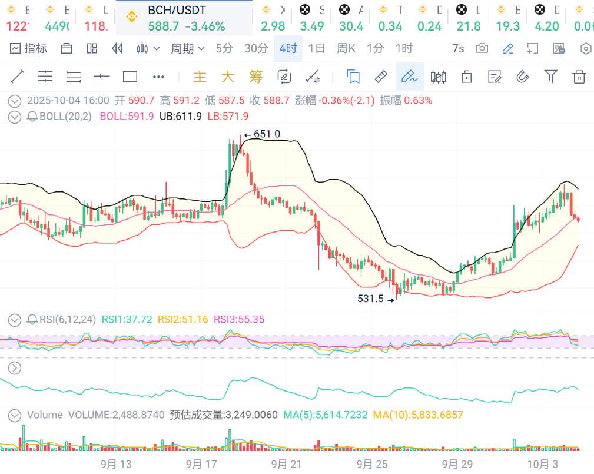Select the 5分 timeframe tab
Viewport: 594px width, 474px height.
coord(224,48)
